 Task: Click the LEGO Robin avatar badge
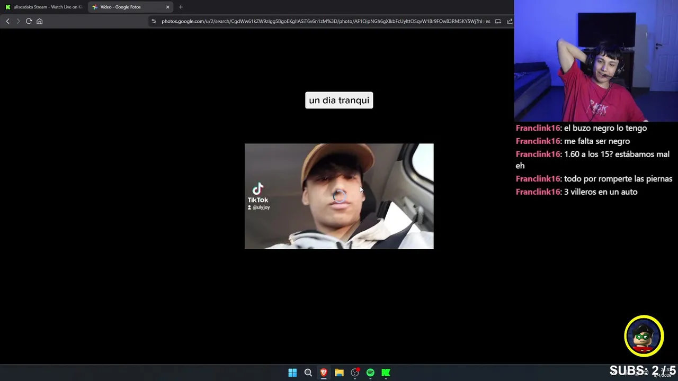tap(644, 336)
